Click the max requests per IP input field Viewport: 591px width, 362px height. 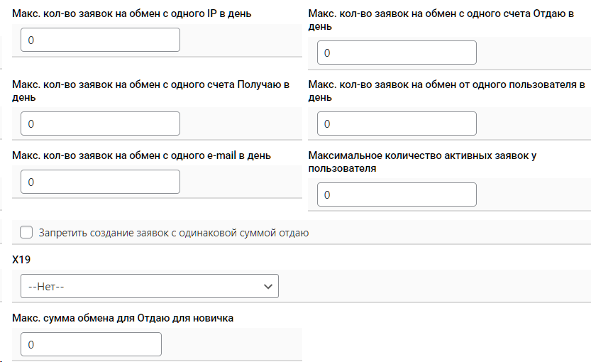[x=100, y=40]
